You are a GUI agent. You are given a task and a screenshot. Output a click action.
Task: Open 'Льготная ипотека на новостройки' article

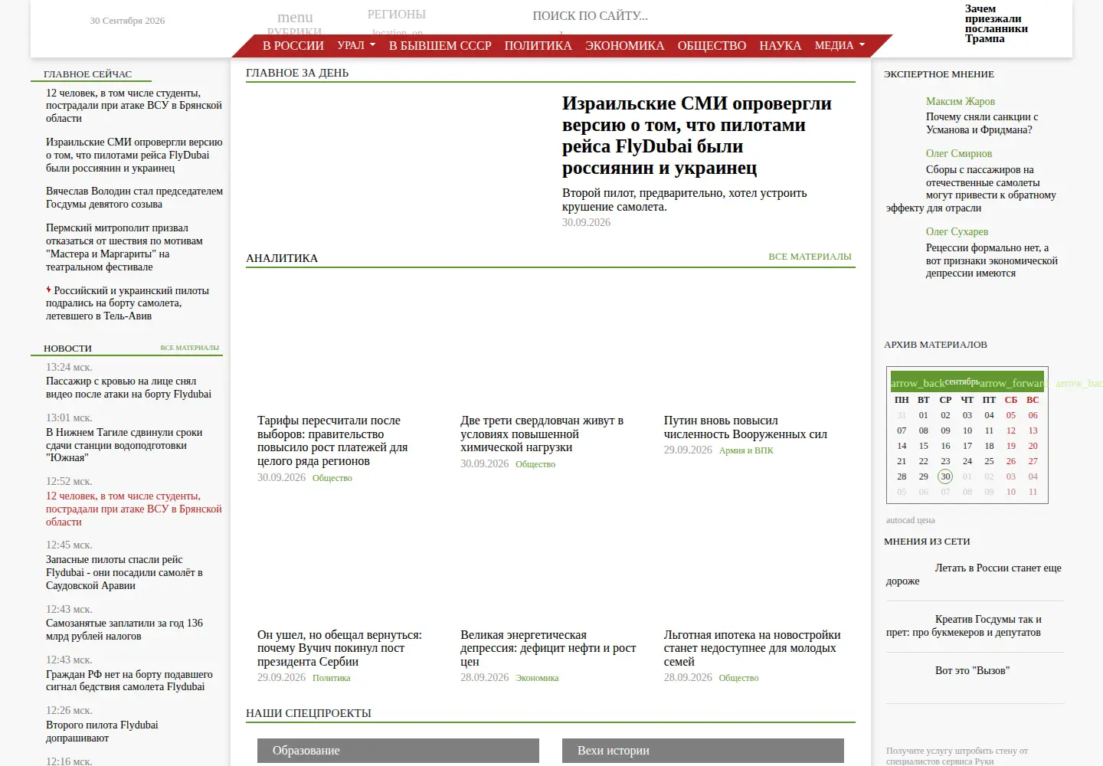tap(752, 649)
